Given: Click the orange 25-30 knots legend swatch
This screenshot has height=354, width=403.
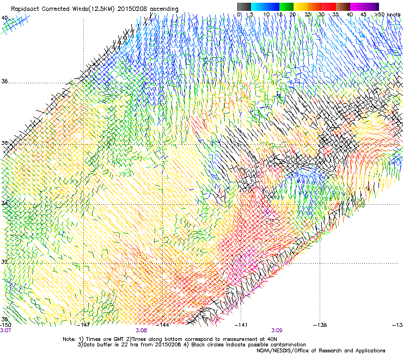Looking at the screenshot, I should click(x=315, y=7).
